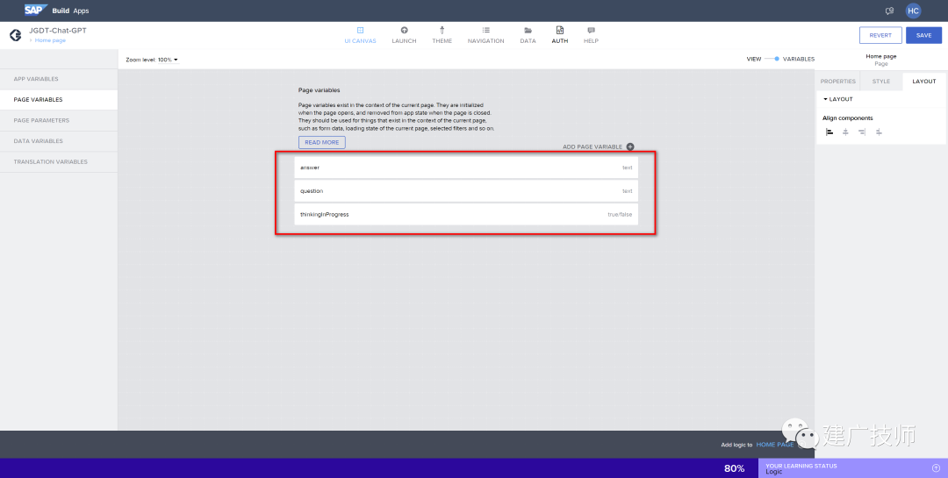
Task: Toggle View/Variables switch
Action: 772,60
